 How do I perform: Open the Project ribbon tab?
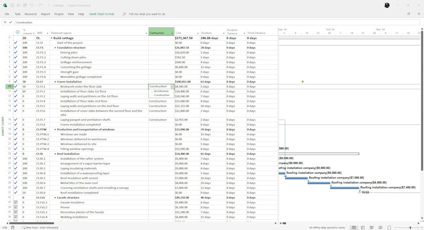[x=58, y=14]
